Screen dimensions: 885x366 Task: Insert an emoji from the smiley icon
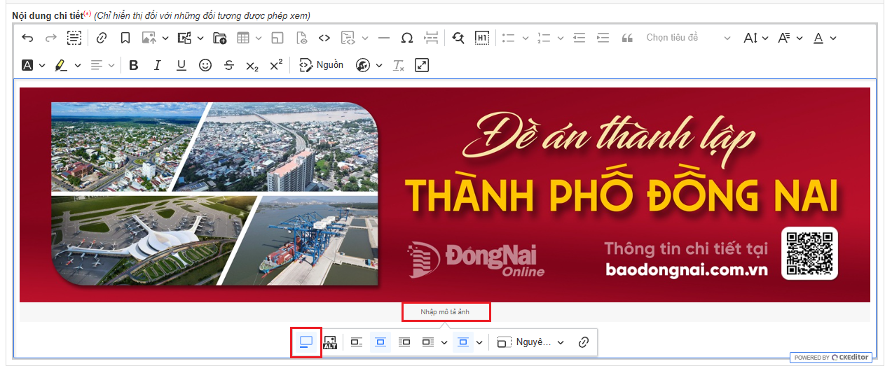pos(205,65)
